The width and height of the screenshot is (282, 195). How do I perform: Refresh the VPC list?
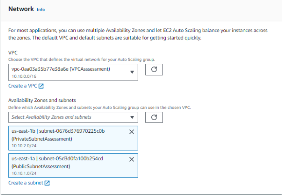tap(154, 70)
